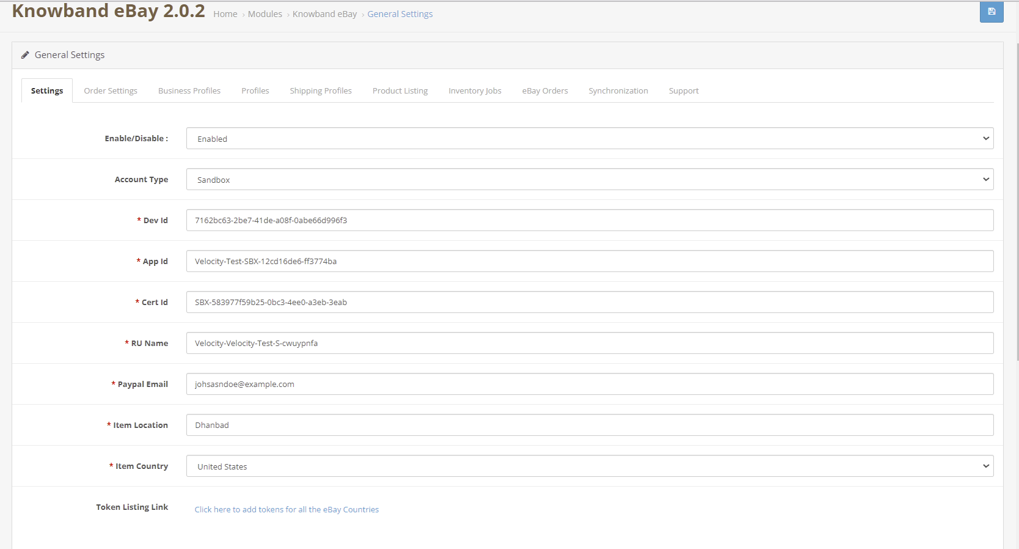The width and height of the screenshot is (1019, 549).
Task: Click the 'Token Listing Link' label
Action: [x=132, y=507]
